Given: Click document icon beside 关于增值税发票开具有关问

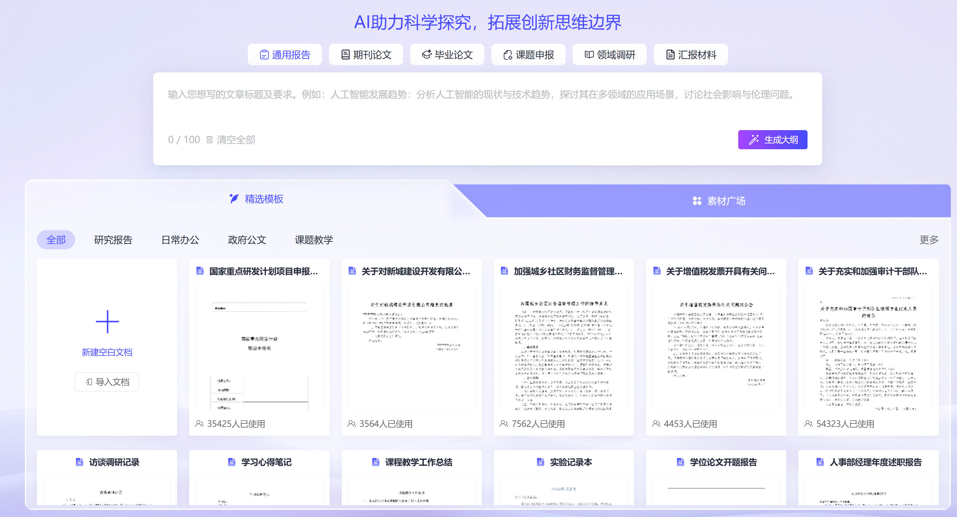Looking at the screenshot, I should point(657,270).
